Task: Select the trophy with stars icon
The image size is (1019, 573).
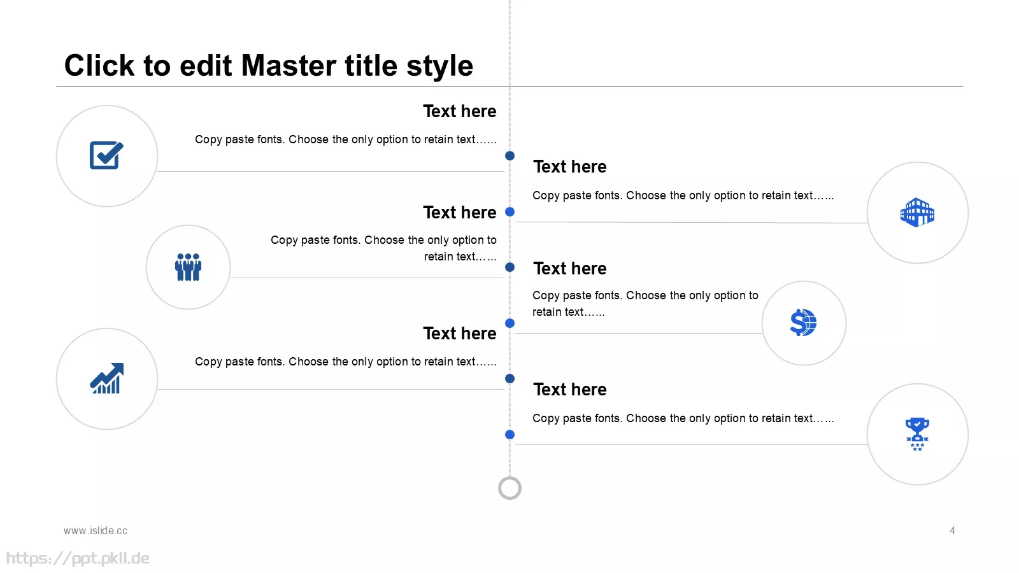Action: pos(917,434)
